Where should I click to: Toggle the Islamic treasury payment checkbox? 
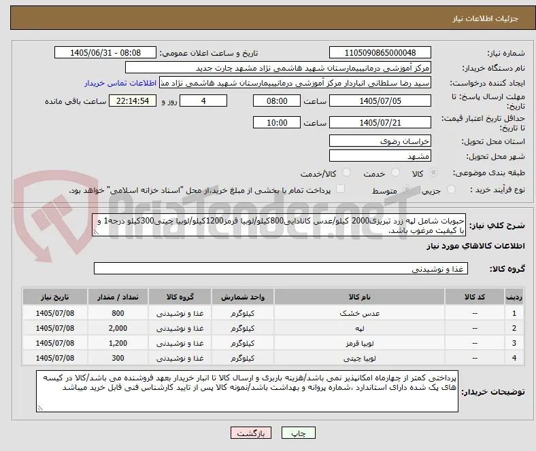pos(341,189)
